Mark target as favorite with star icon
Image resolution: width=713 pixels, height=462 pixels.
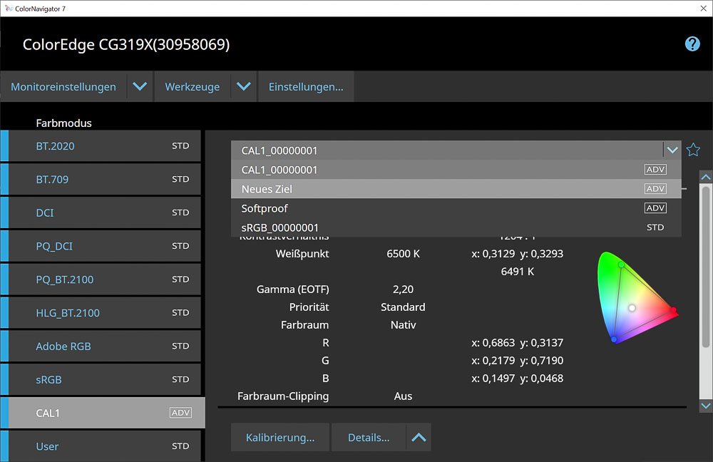coord(693,150)
